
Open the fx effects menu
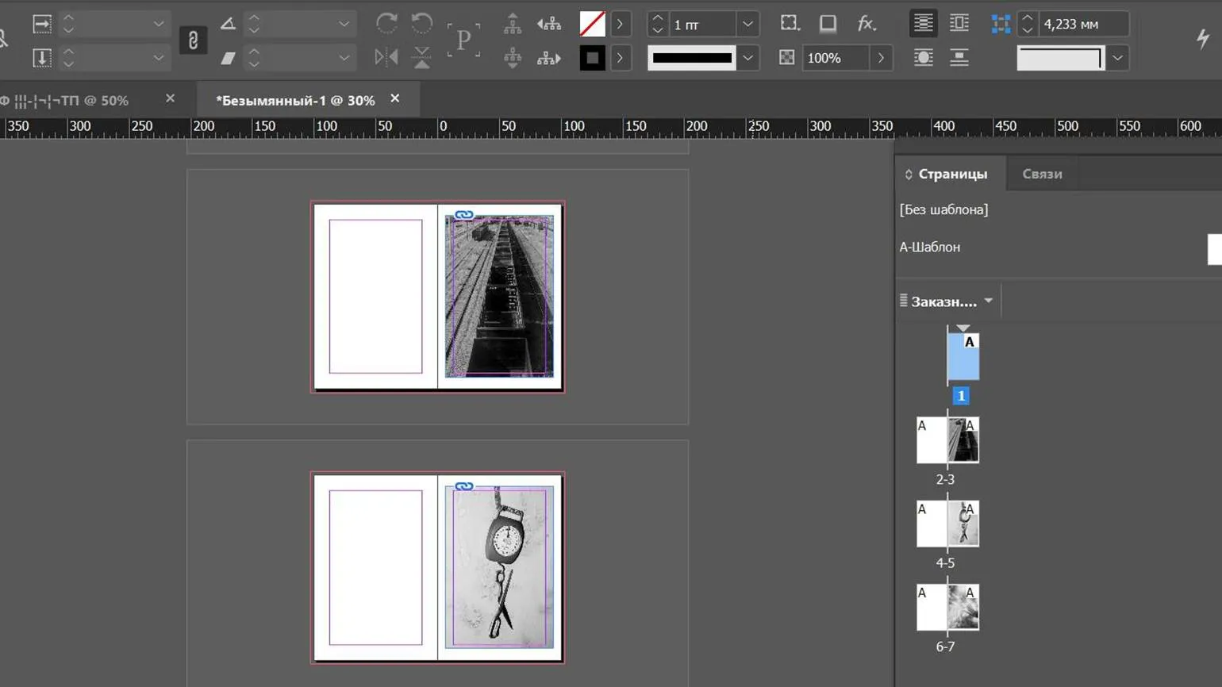pyautogui.click(x=866, y=24)
